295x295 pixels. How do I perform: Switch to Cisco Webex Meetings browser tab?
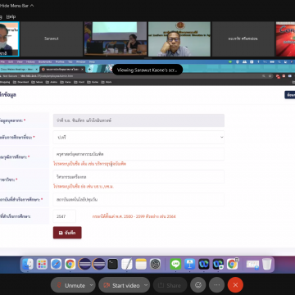19,70
